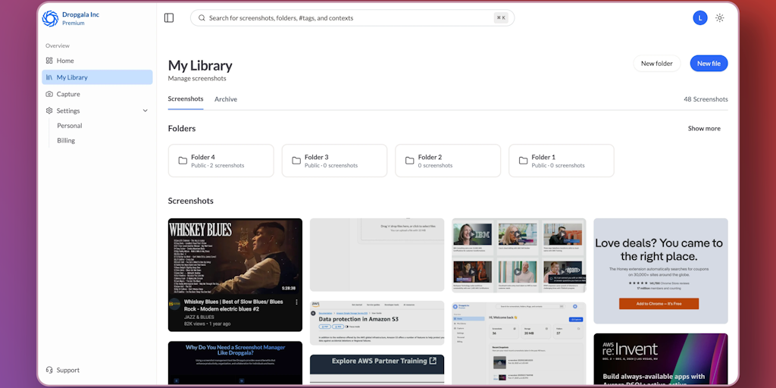Open the Folder 3 card
The height and width of the screenshot is (388, 776).
click(x=334, y=161)
